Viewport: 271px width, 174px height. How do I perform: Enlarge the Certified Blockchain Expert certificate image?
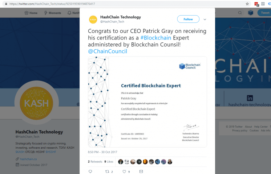147,102
